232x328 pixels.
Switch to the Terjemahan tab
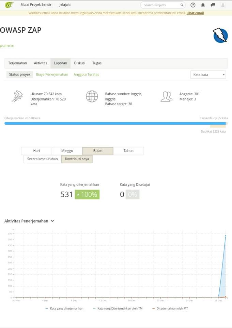pos(17,63)
